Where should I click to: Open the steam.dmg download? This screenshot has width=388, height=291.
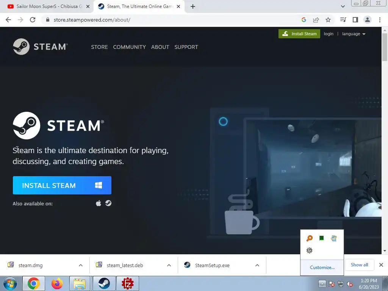coord(30,265)
